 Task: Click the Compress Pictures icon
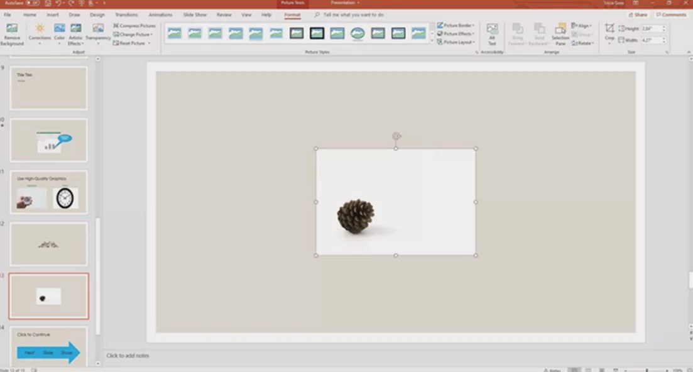click(116, 25)
